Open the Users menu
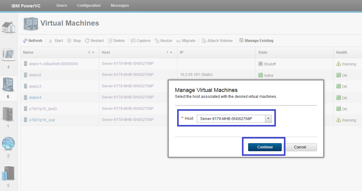The height and width of the screenshot is (191, 362). [62, 6]
